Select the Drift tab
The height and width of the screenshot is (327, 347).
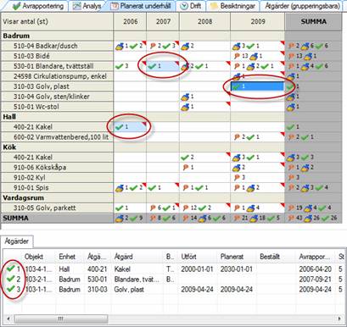191,6
